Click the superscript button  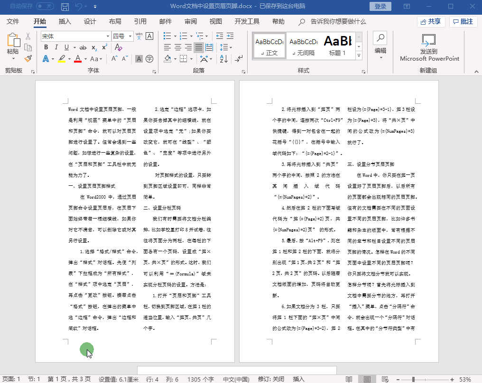pyautogui.click(x=105, y=47)
